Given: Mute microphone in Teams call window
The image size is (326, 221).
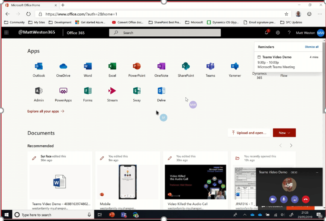Looking at the screenshot, I should tap(284, 199).
